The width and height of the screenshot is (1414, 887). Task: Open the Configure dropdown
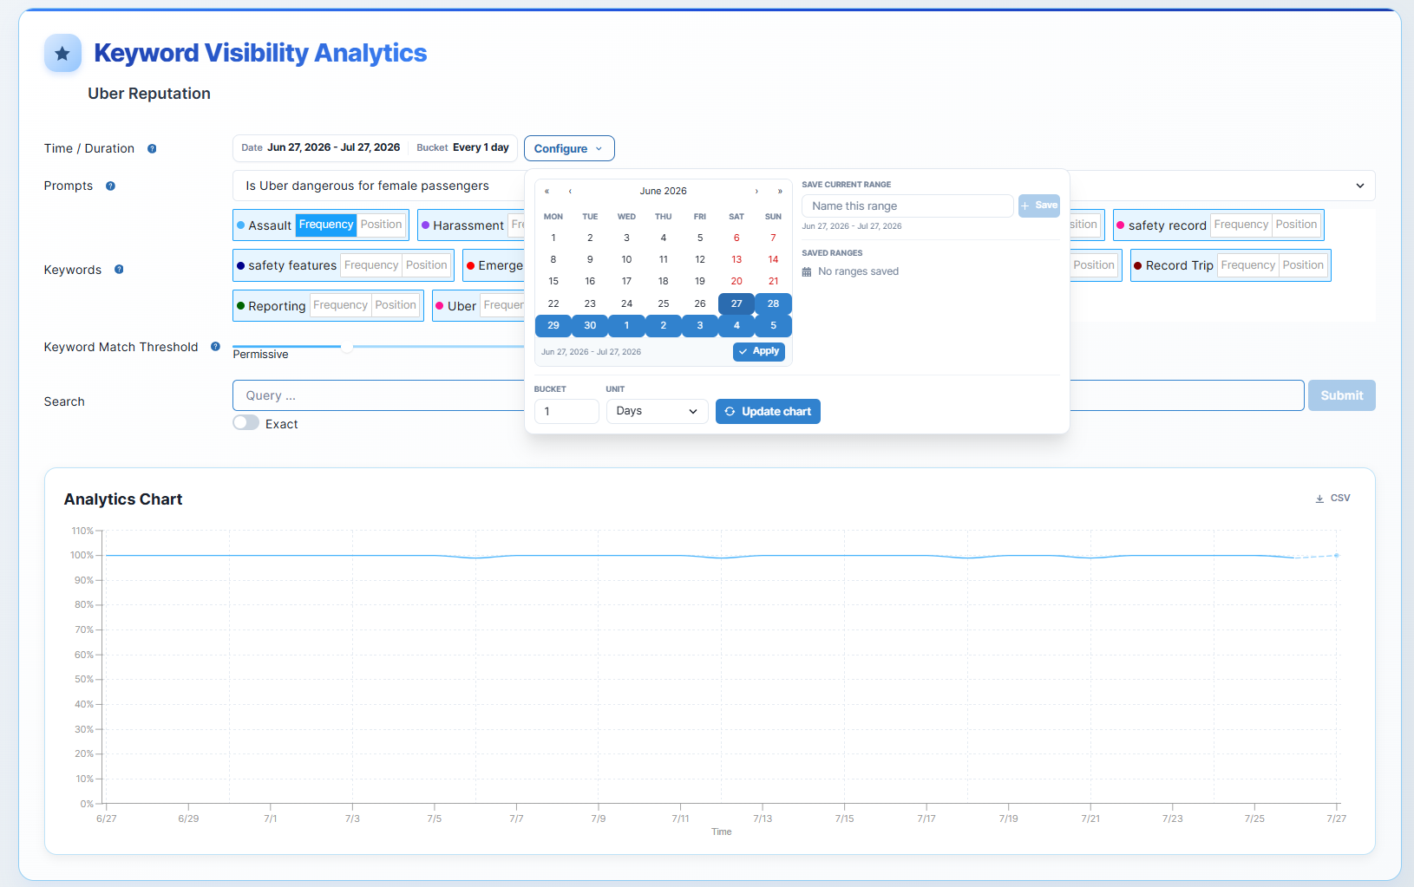pyautogui.click(x=569, y=148)
